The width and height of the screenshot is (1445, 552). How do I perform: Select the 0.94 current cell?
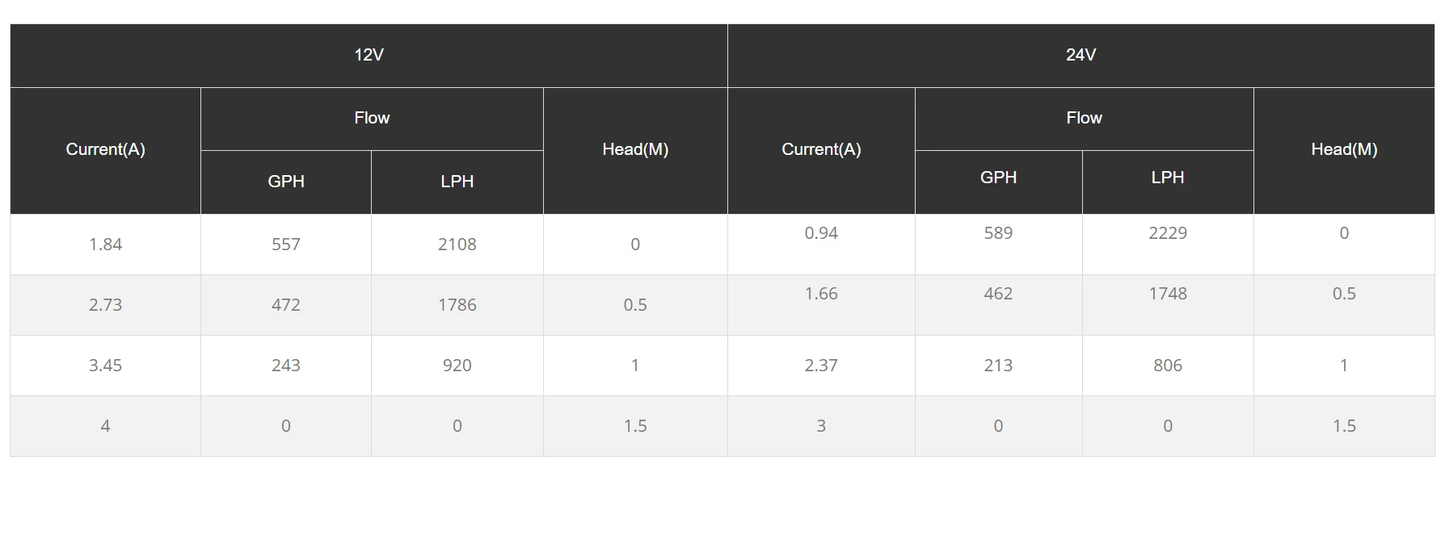tap(820, 233)
